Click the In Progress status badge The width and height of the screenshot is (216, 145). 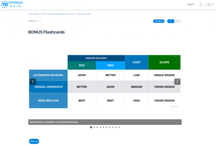pyautogui.click(x=159, y=21)
